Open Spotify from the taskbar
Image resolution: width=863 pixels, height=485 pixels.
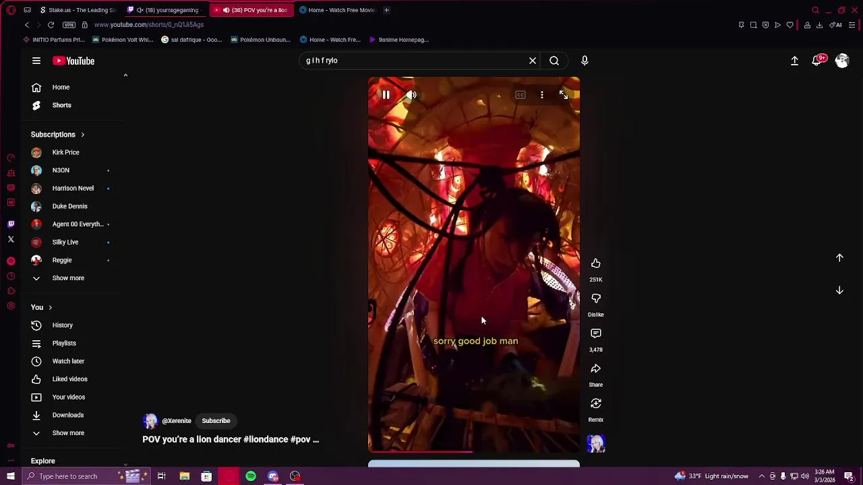pos(251,476)
